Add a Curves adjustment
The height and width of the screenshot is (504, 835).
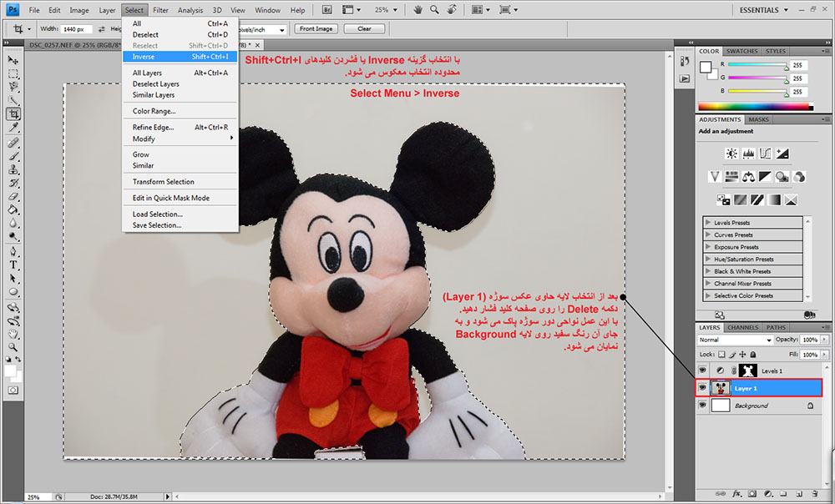pyautogui.click(x=765, y=154)
